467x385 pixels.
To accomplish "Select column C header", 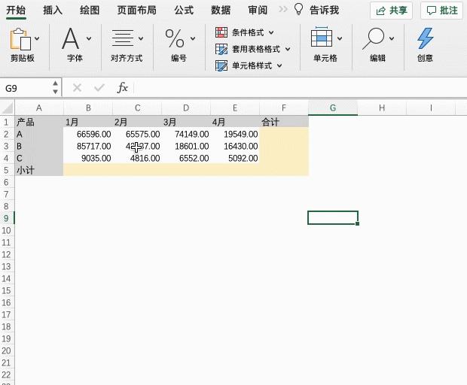I will (137, 108).
